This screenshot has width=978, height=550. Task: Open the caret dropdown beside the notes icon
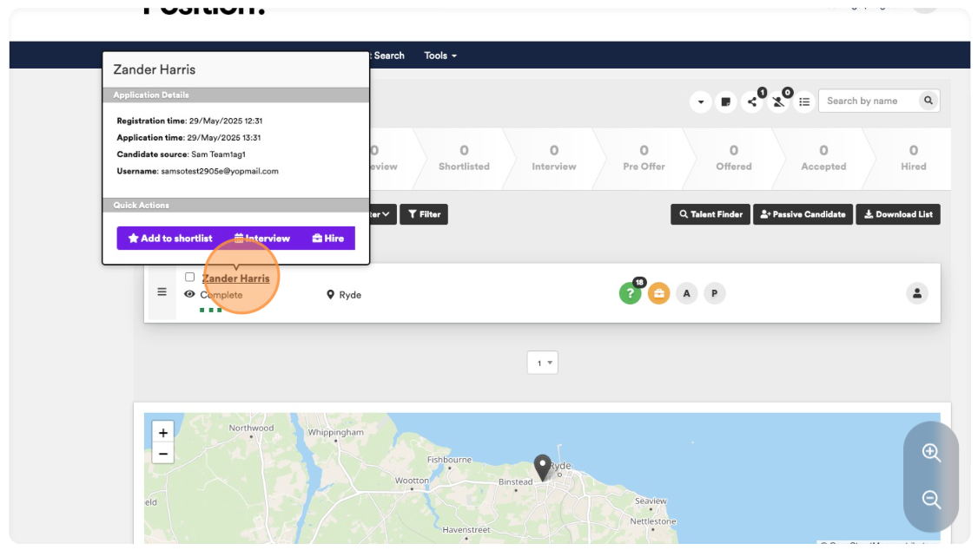point(700,101)
